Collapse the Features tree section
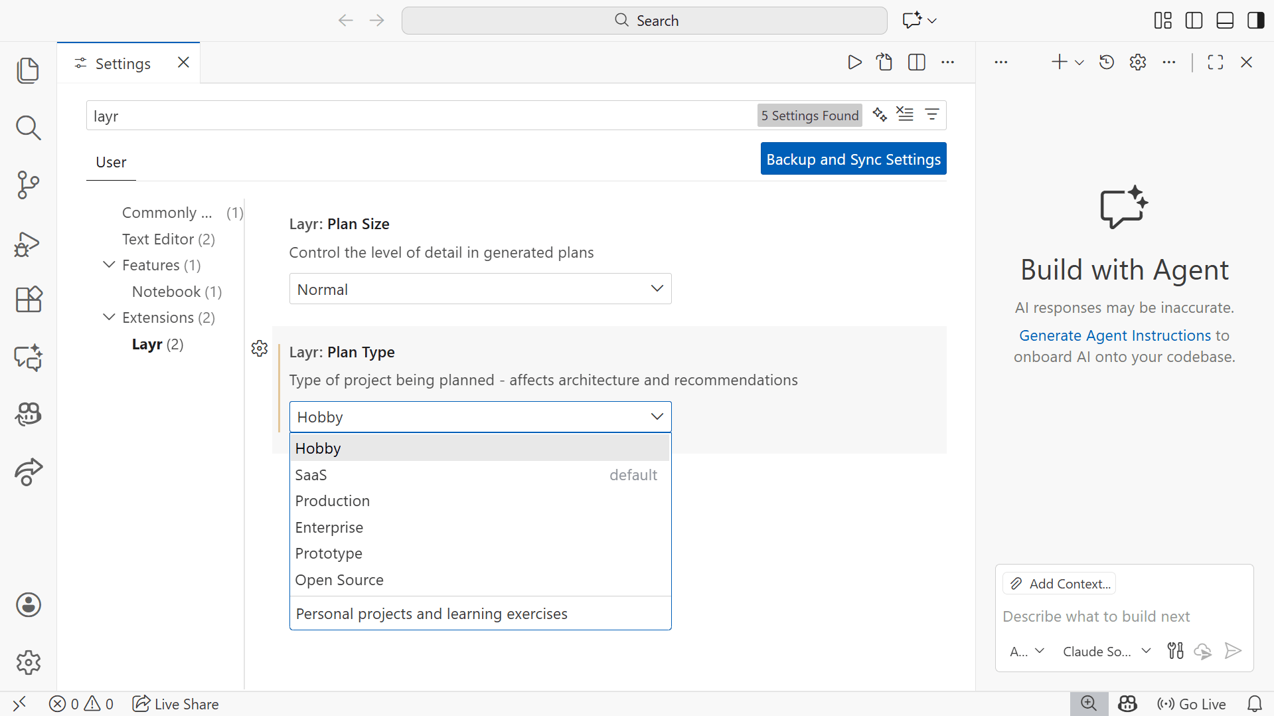 (x=109, y=264)
